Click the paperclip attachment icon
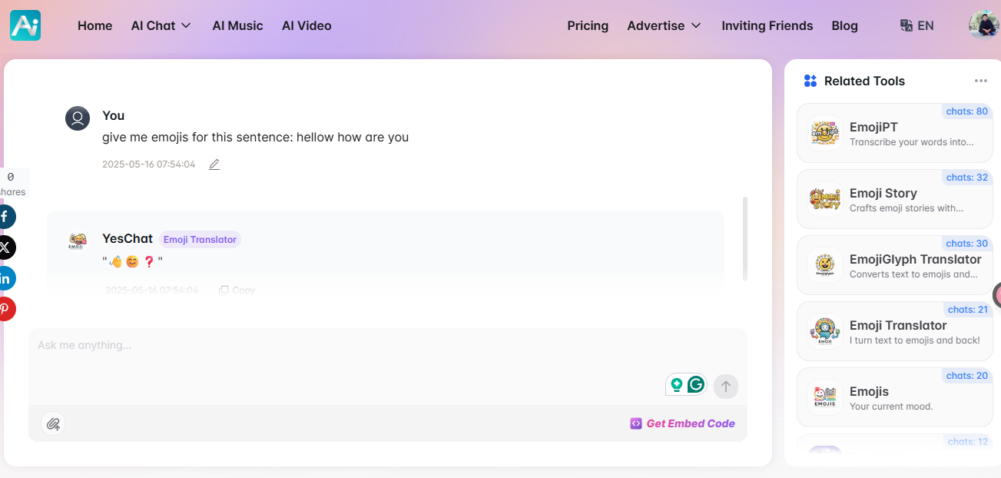Image resolution: width=1001 pixels, height=478 pixels. pos(53,423)
